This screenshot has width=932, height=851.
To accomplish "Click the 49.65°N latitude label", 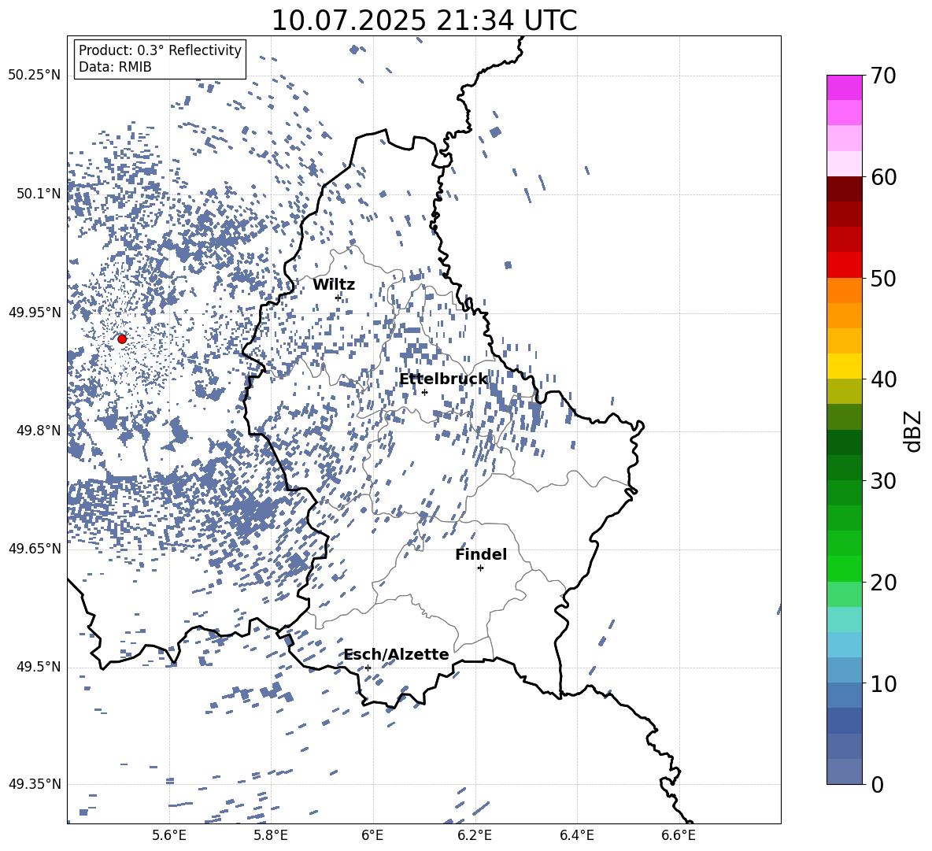I will 35,549.
